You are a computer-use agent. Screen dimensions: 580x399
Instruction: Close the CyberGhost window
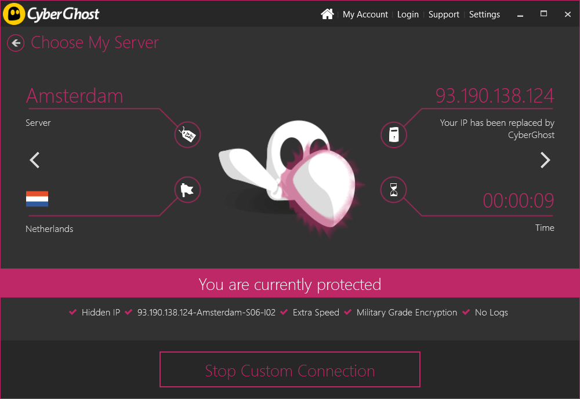[x=568, y=14]
